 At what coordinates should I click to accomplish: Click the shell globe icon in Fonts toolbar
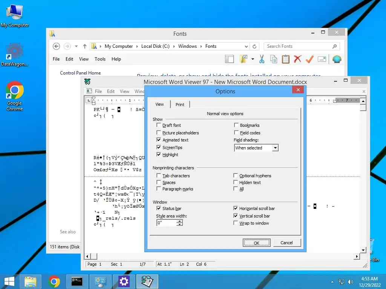point(337,59)
